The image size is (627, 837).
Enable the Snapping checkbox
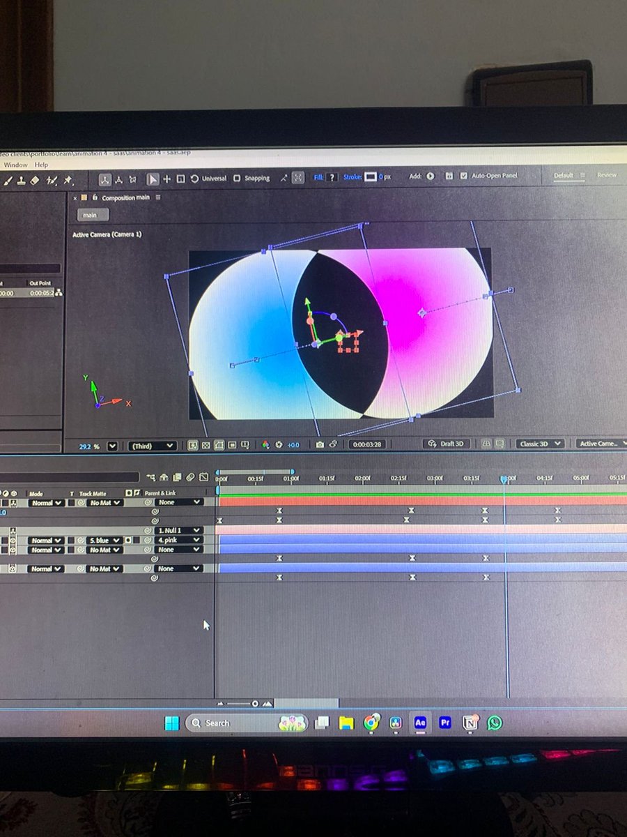pos(236,177)
